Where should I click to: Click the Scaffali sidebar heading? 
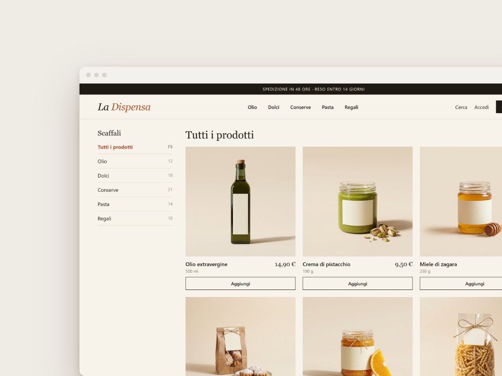[x=109, y=133]
